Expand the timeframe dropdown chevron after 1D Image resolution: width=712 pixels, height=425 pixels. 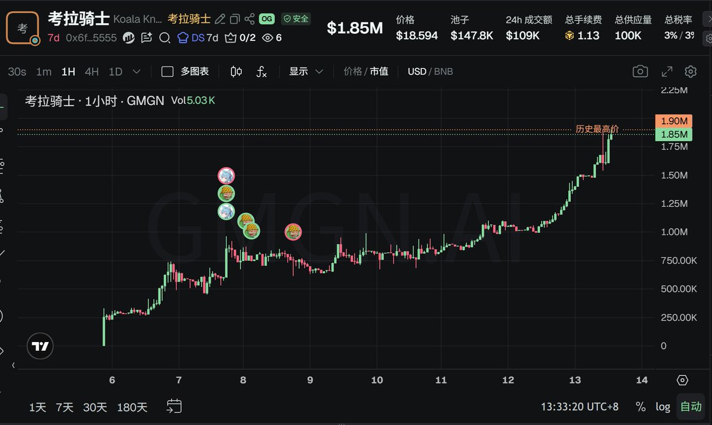click(136, 72)
